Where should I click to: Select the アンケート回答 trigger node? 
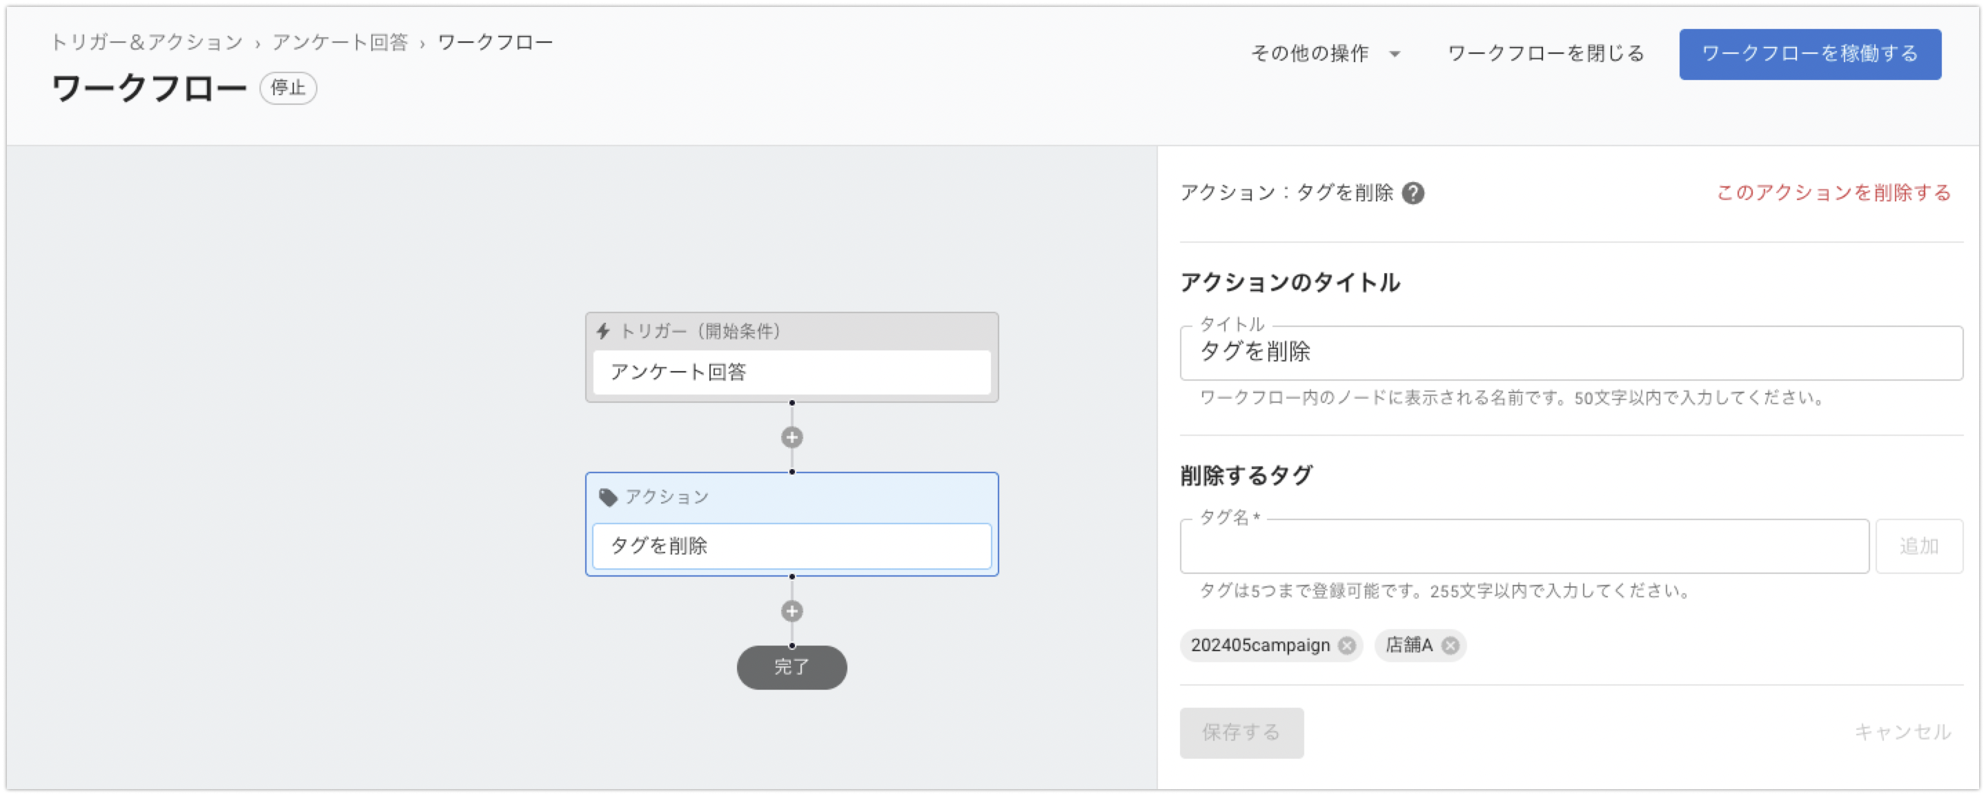tap(792, 373)
